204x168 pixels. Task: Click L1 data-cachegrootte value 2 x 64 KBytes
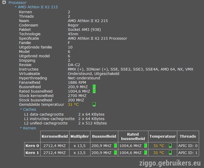[x=91, y=114]
